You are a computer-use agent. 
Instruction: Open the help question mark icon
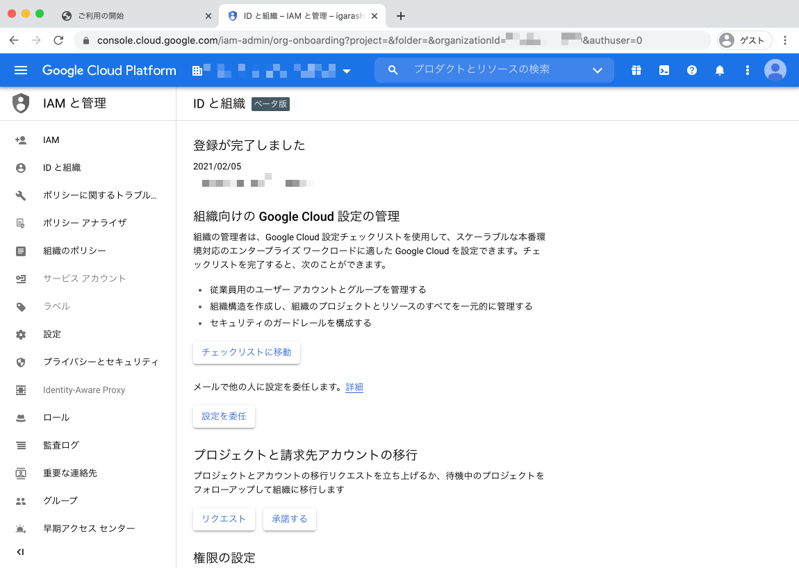tap(691, 70)
